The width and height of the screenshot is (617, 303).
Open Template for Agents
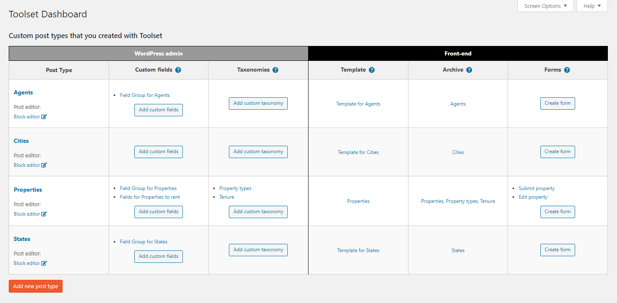point(358,104)
